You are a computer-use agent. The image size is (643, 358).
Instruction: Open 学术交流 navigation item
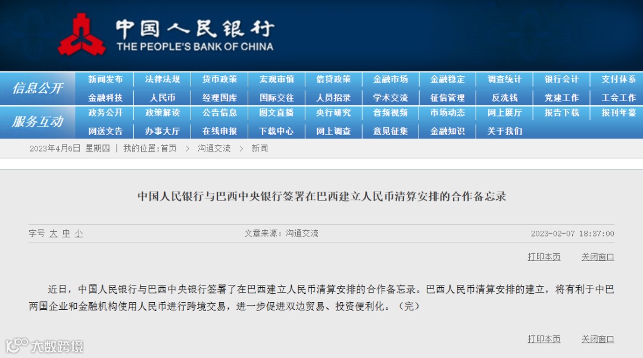coord(391,98)
